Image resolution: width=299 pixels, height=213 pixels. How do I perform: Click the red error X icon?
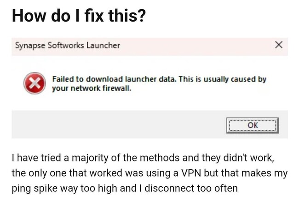point(34,83)
